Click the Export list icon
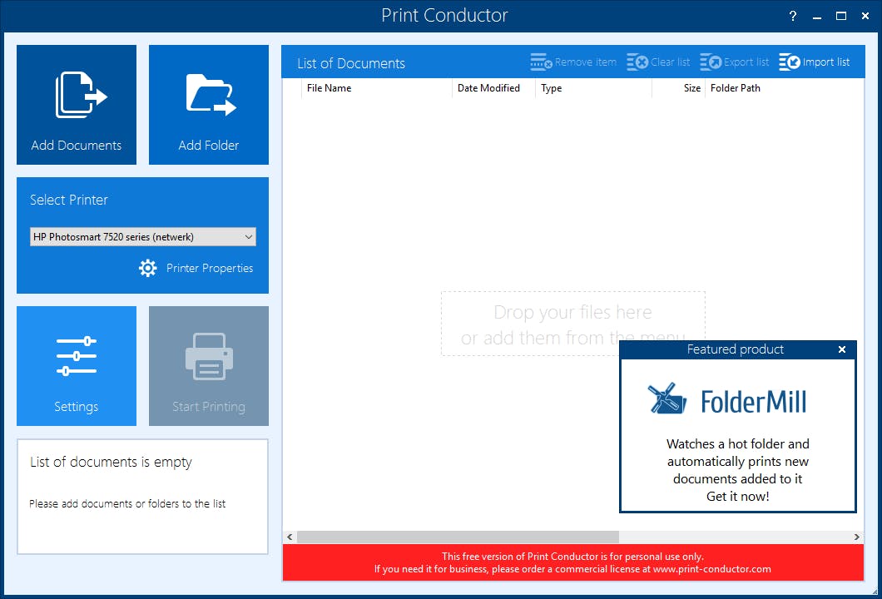The height and width of the screenshot is (599, 882). pos(711,62)
